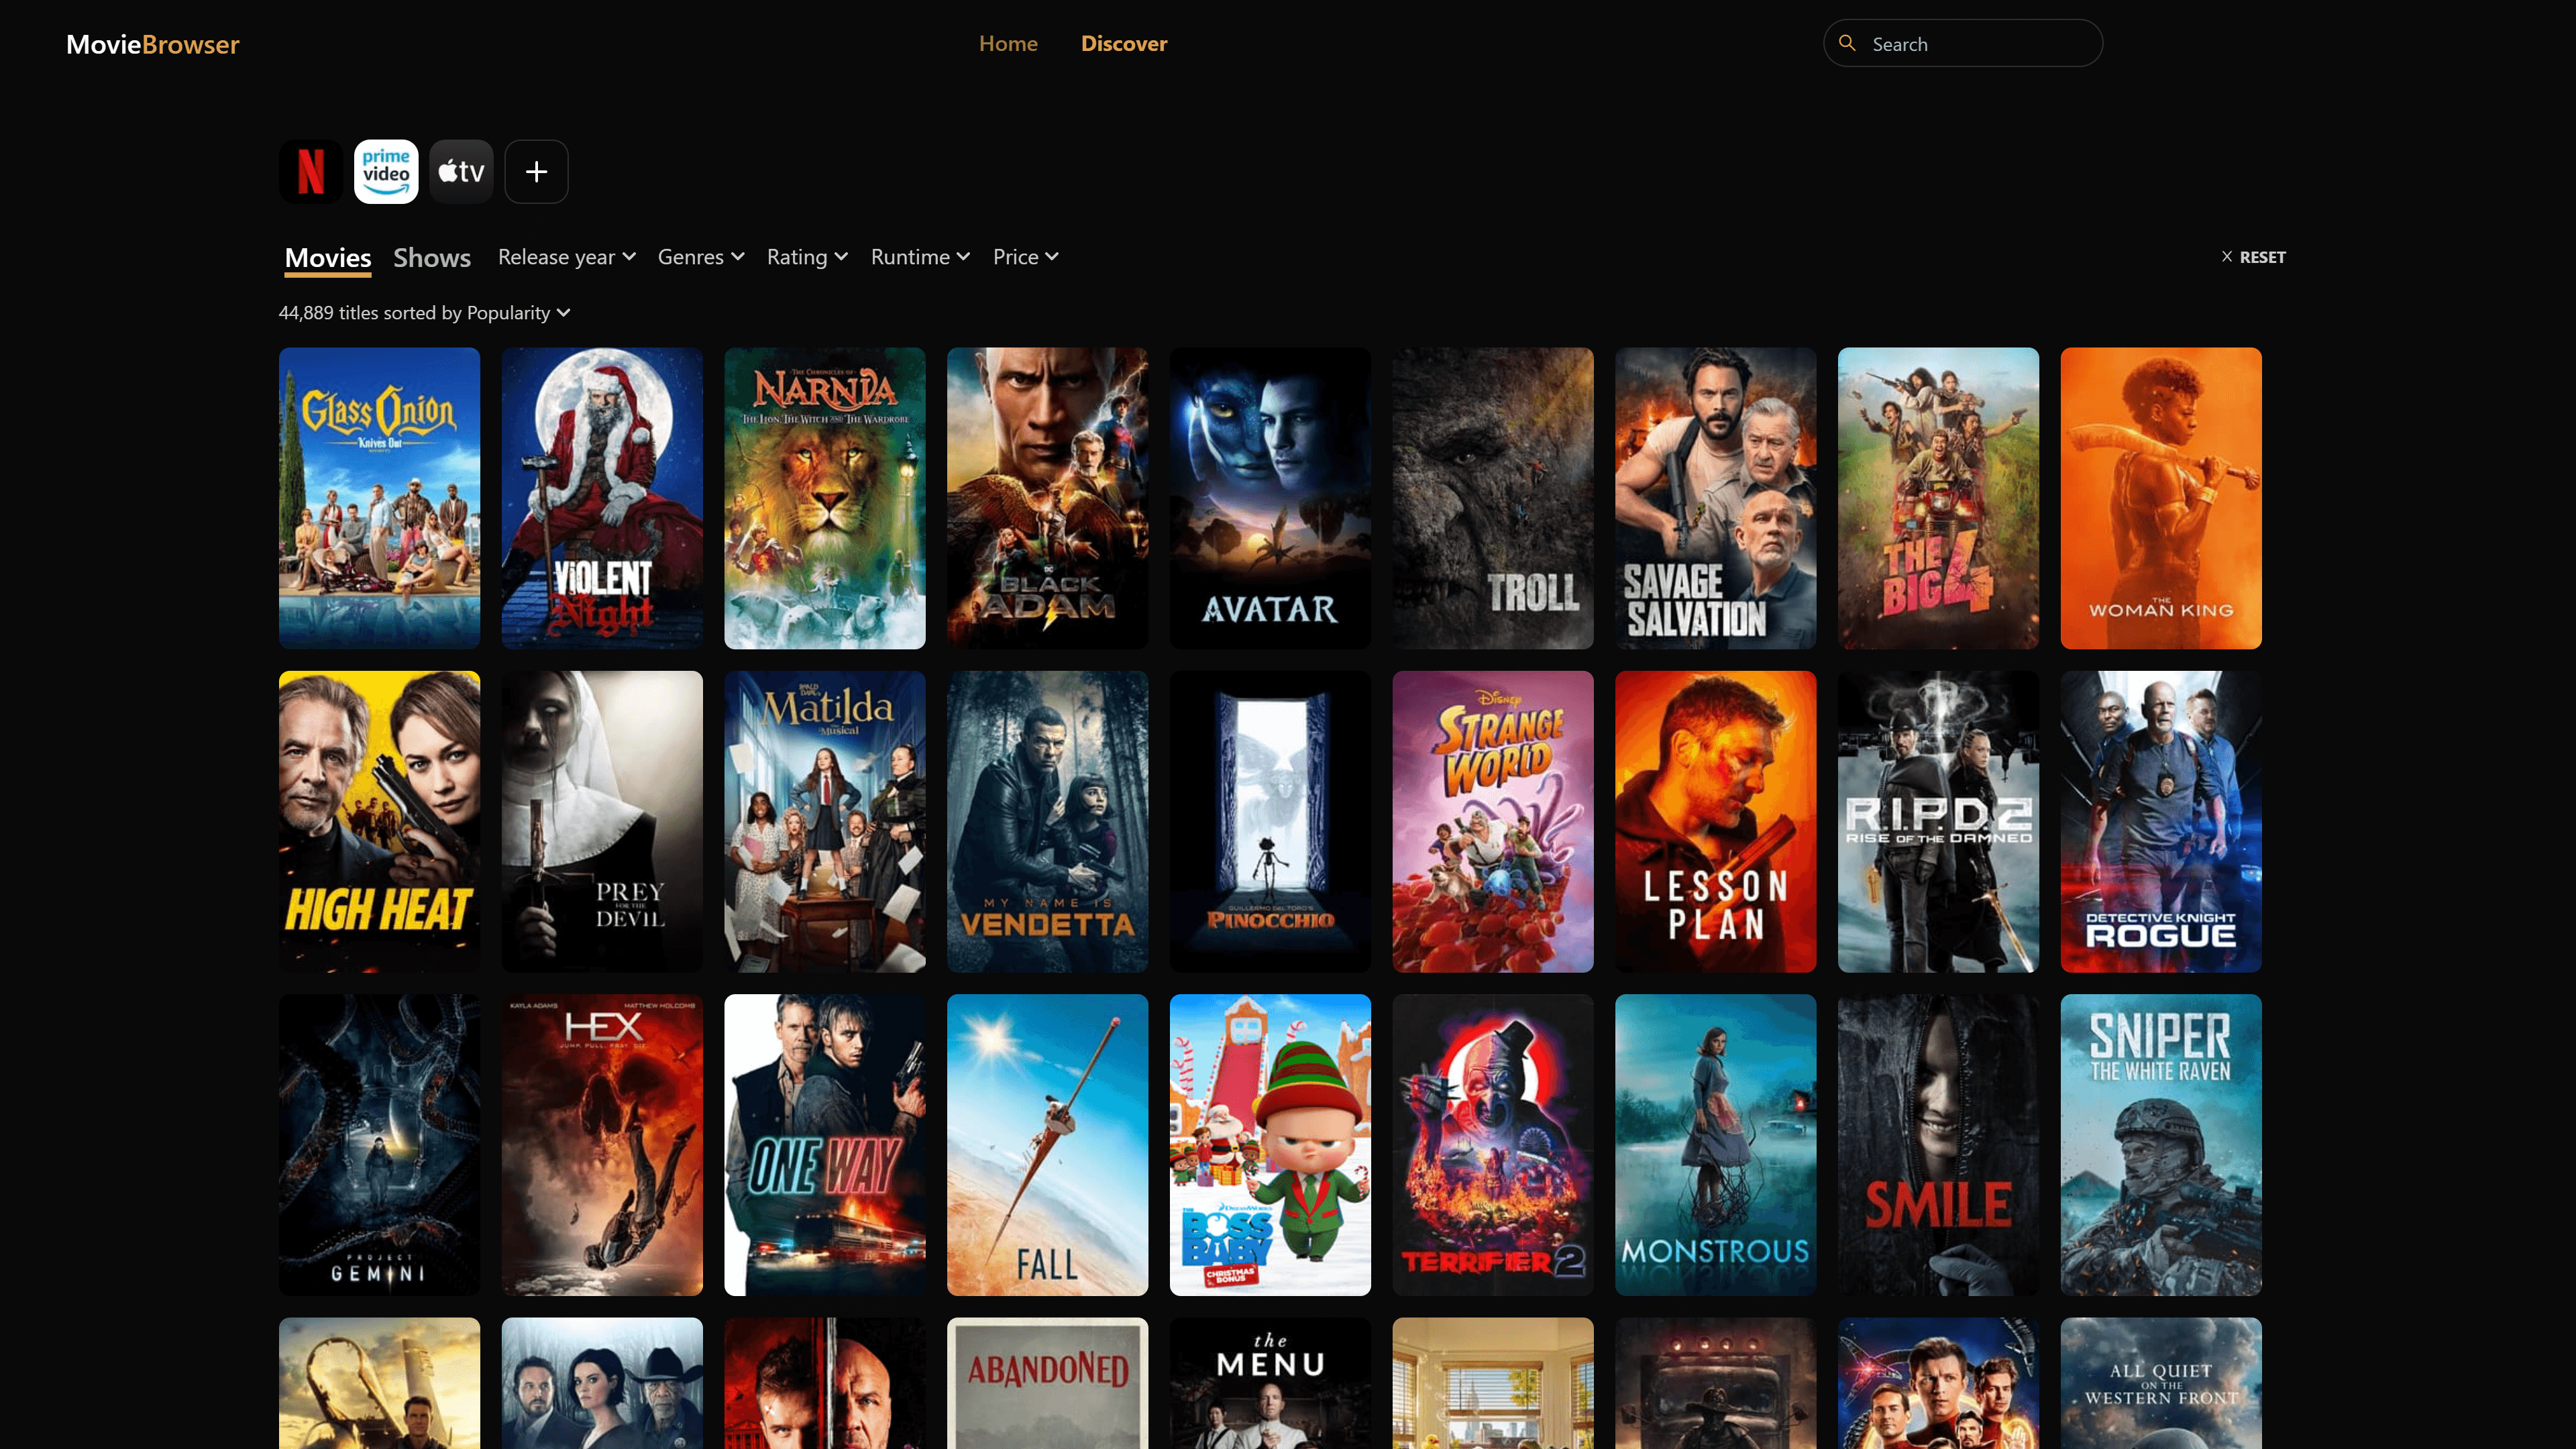Click the Glass Onion movie thumbnail

tap(378, 497)
